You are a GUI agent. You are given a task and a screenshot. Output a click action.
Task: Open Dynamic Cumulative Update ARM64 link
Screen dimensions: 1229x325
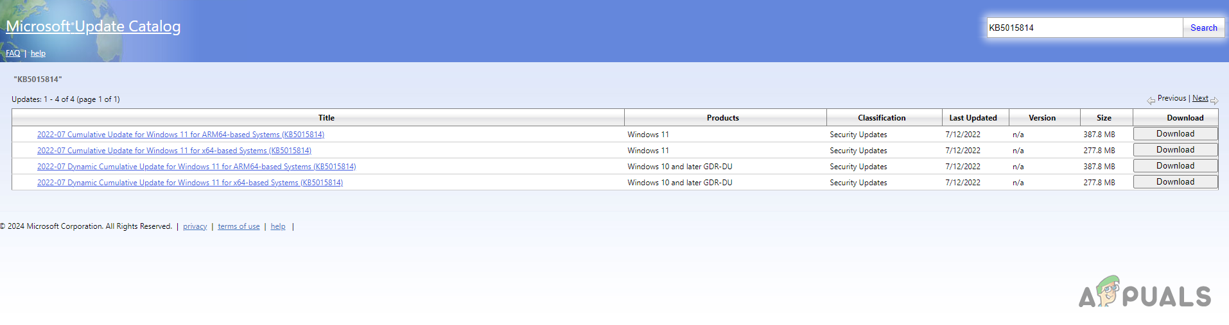pyautogui.click(x=196, y=167)
